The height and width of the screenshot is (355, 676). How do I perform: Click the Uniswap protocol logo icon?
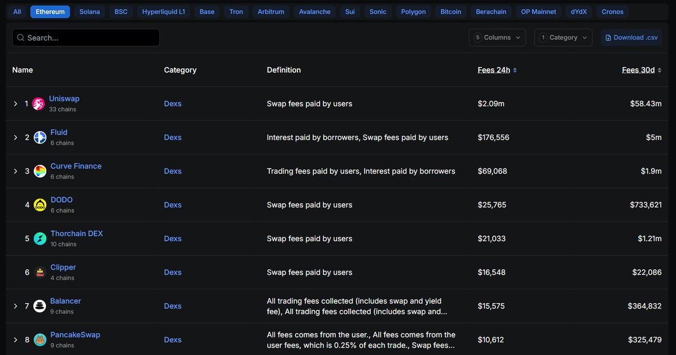(x=39, y=104)
